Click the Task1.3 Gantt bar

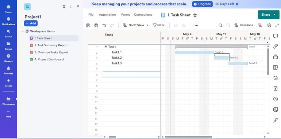pos(238,63)
